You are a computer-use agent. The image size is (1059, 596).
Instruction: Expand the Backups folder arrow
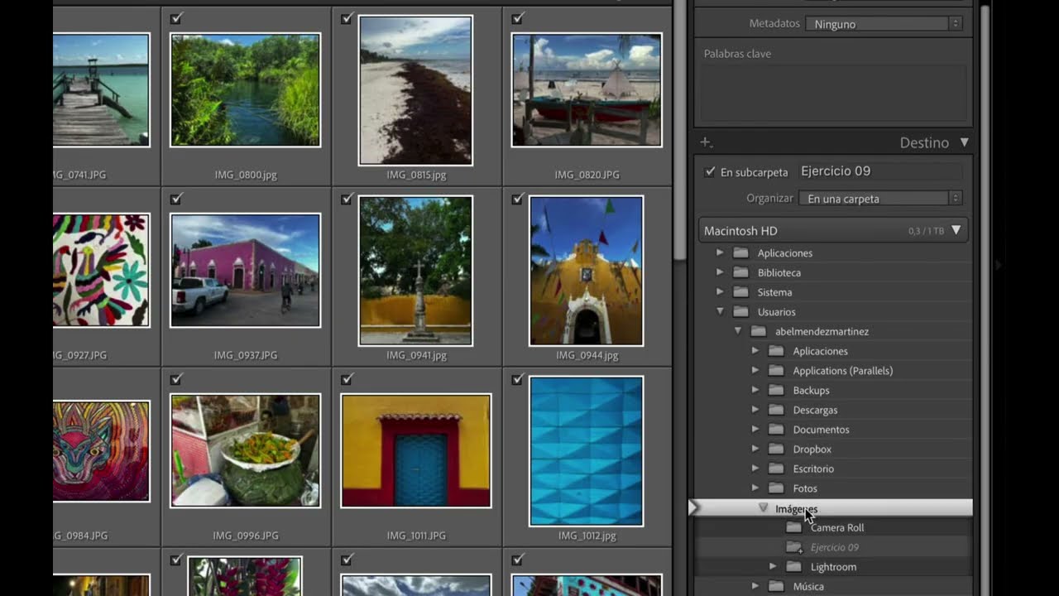click(x=755, y=390)
